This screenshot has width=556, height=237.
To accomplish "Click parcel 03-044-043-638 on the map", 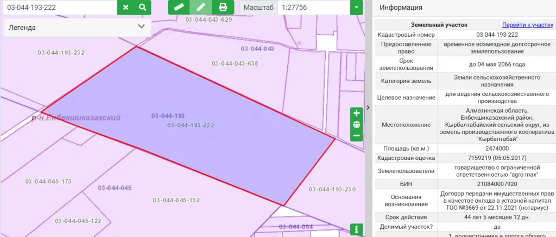I will [x=235, y=63].
